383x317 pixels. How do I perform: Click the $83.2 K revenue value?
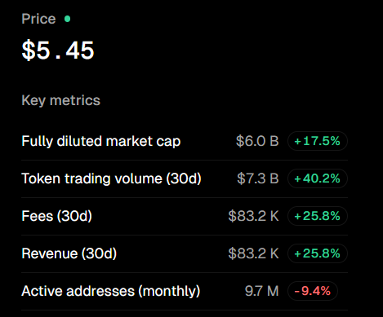pyautogui.click(x=253, y=253)
